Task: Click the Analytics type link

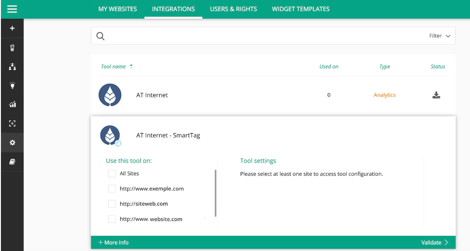Action: point(384,95)
